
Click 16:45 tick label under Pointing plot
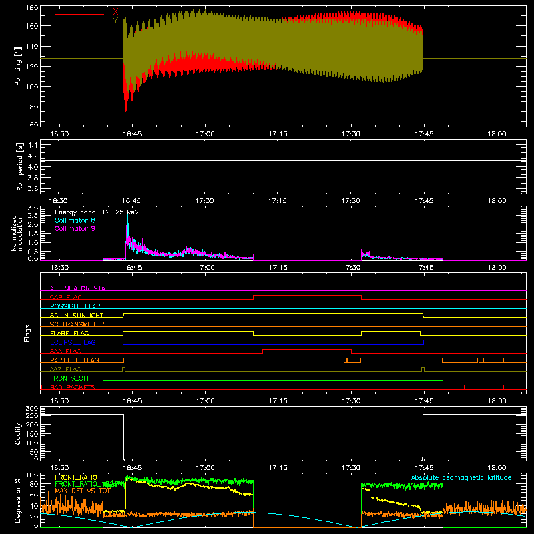point(132,134)
